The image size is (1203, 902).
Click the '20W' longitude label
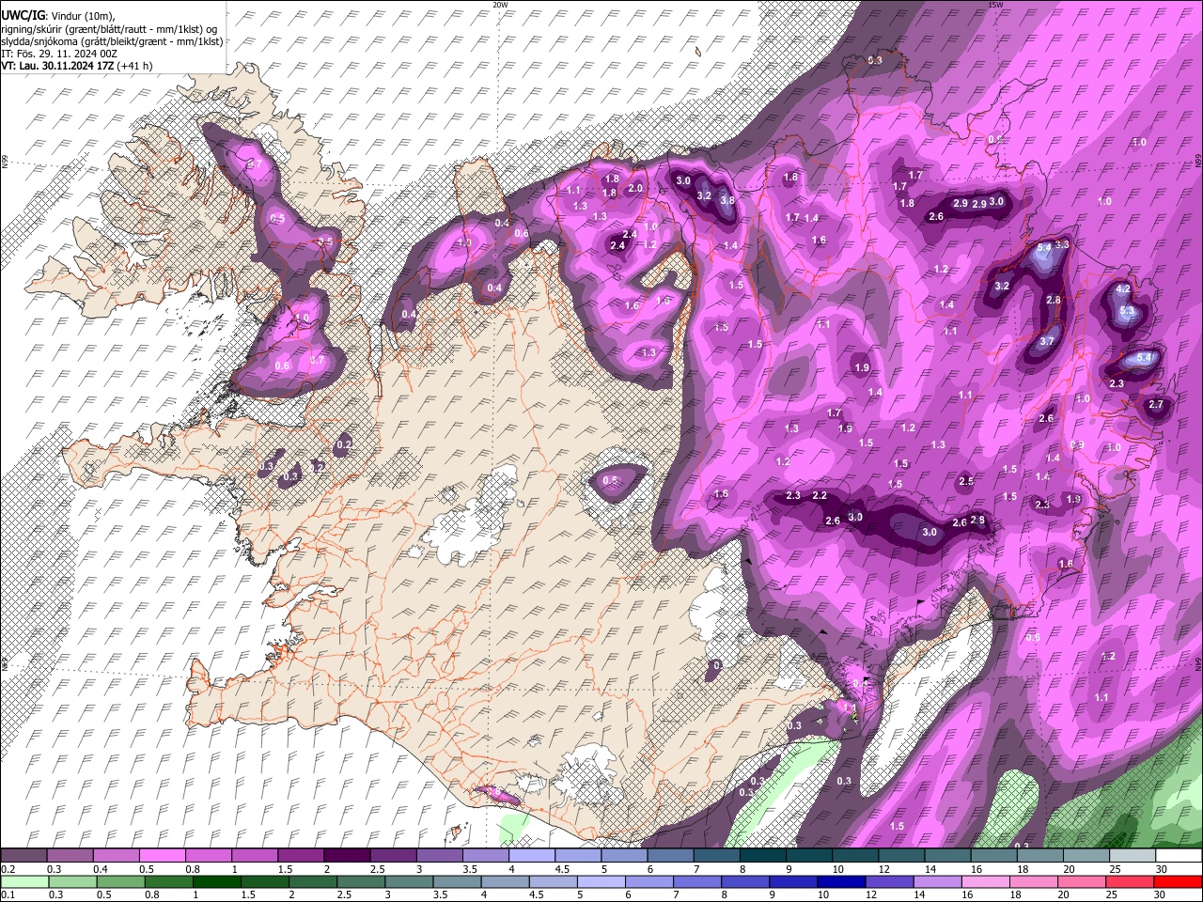click(x=500, y=5)
